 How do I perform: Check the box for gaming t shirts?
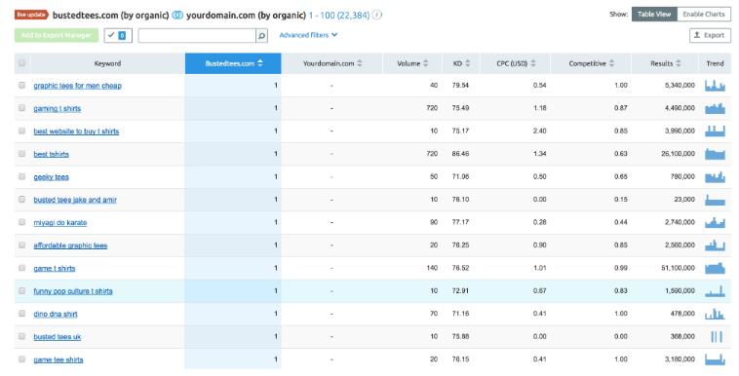click(x=21, y=108)
